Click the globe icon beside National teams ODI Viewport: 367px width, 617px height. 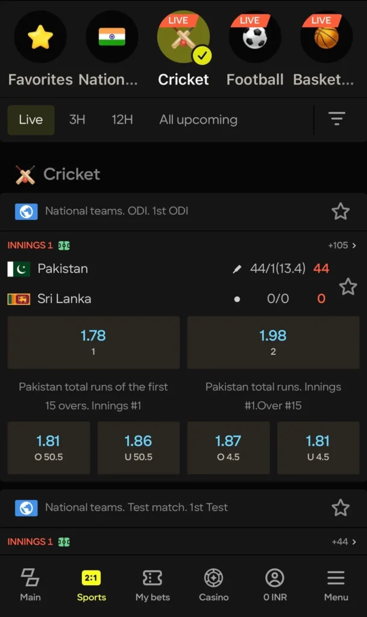point(25,211)
